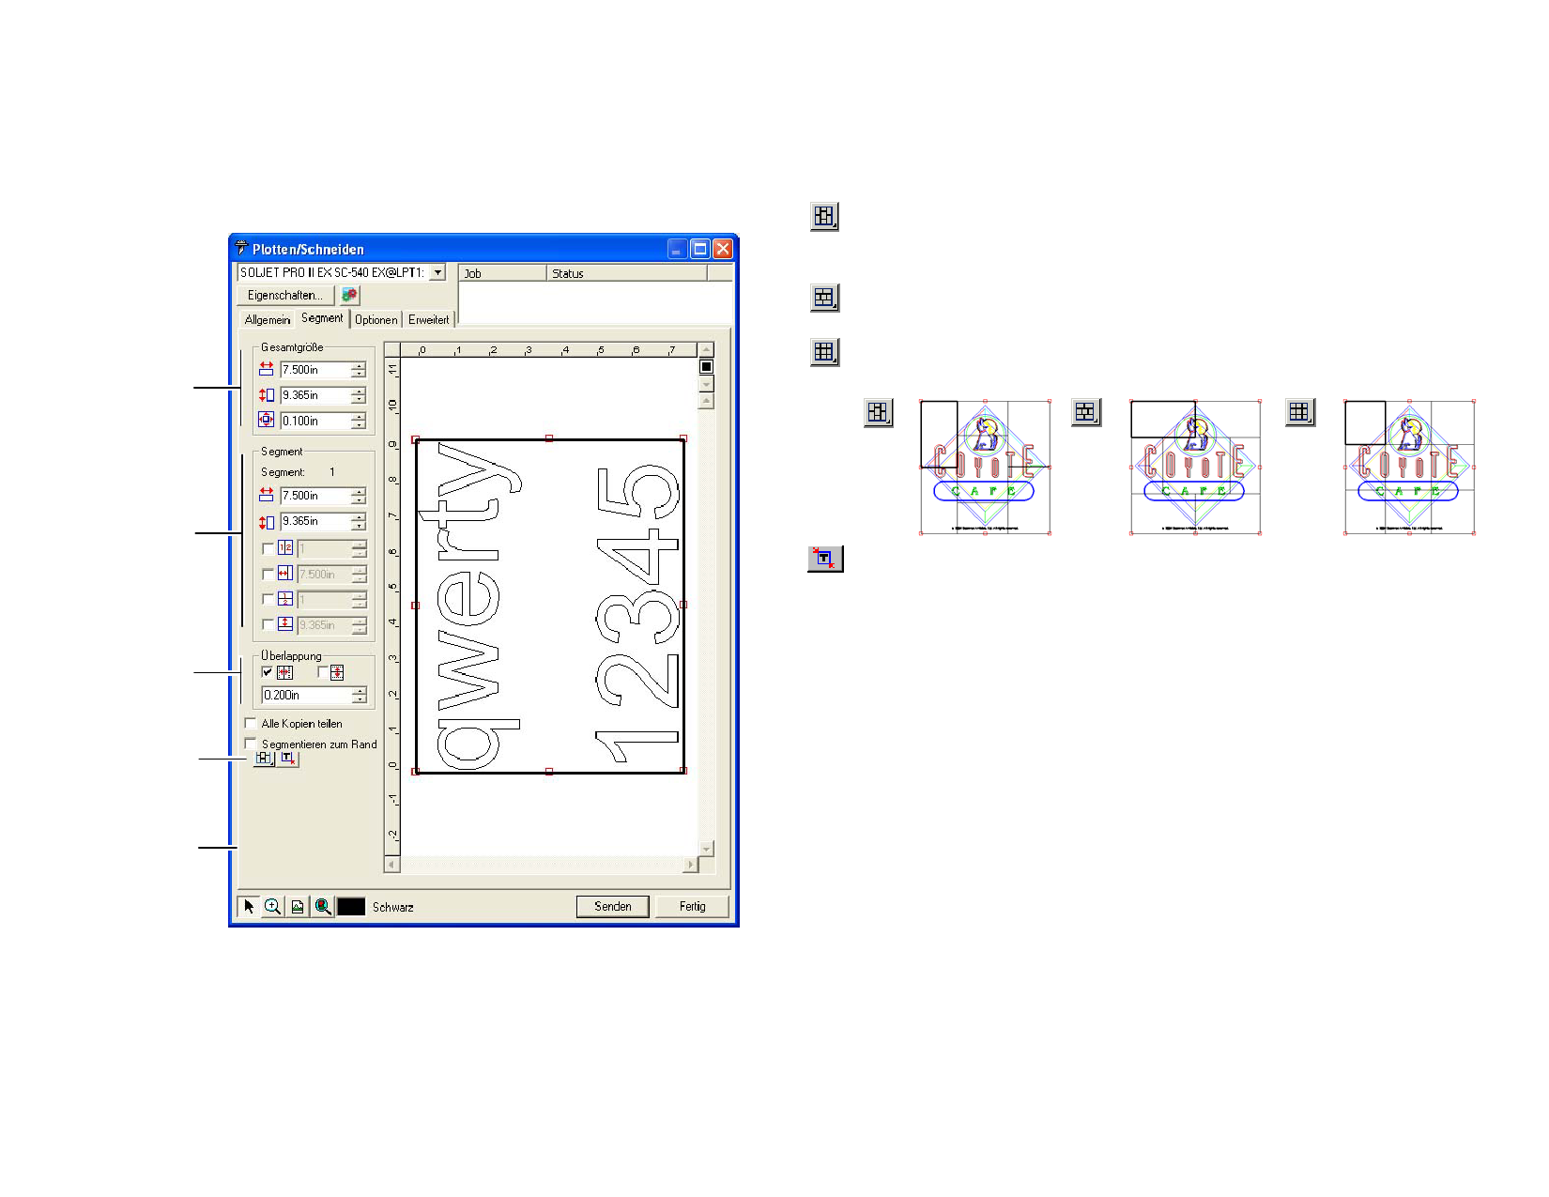Viewport: 1549px width, 1197px height.
Task: Click the T icon with red X
Action: [288, 759]
